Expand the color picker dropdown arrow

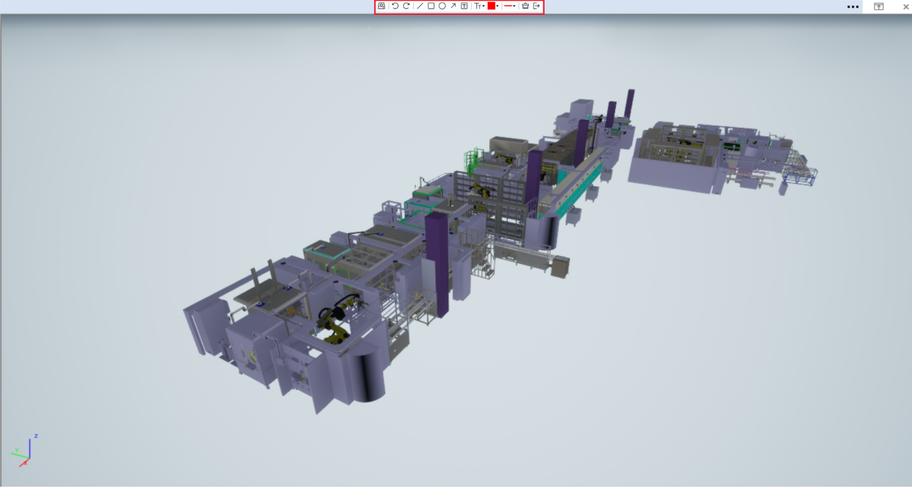click(497, 6)
